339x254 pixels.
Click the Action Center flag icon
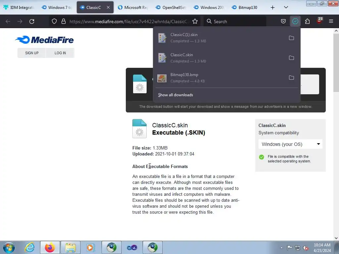point(289,248)
